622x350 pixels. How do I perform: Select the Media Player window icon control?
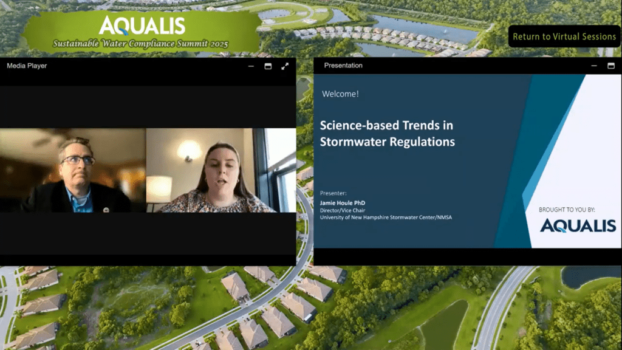(267, 67)
